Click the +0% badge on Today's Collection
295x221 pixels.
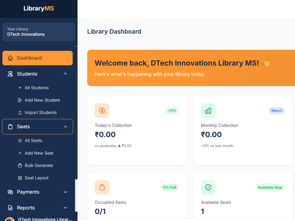(x=172, y=111)
